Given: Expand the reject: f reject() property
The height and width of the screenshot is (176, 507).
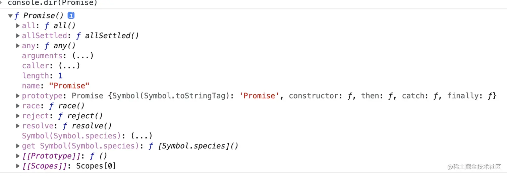Looking at the screenshot, I should click(18, 116).
